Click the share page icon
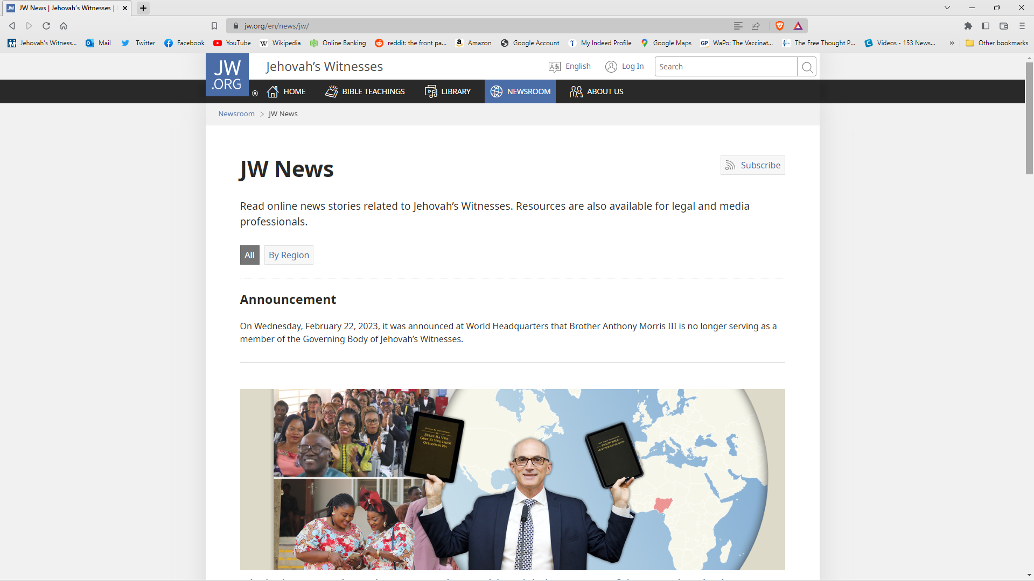This screenshot has width=1034, height=581. pos(756,26)
